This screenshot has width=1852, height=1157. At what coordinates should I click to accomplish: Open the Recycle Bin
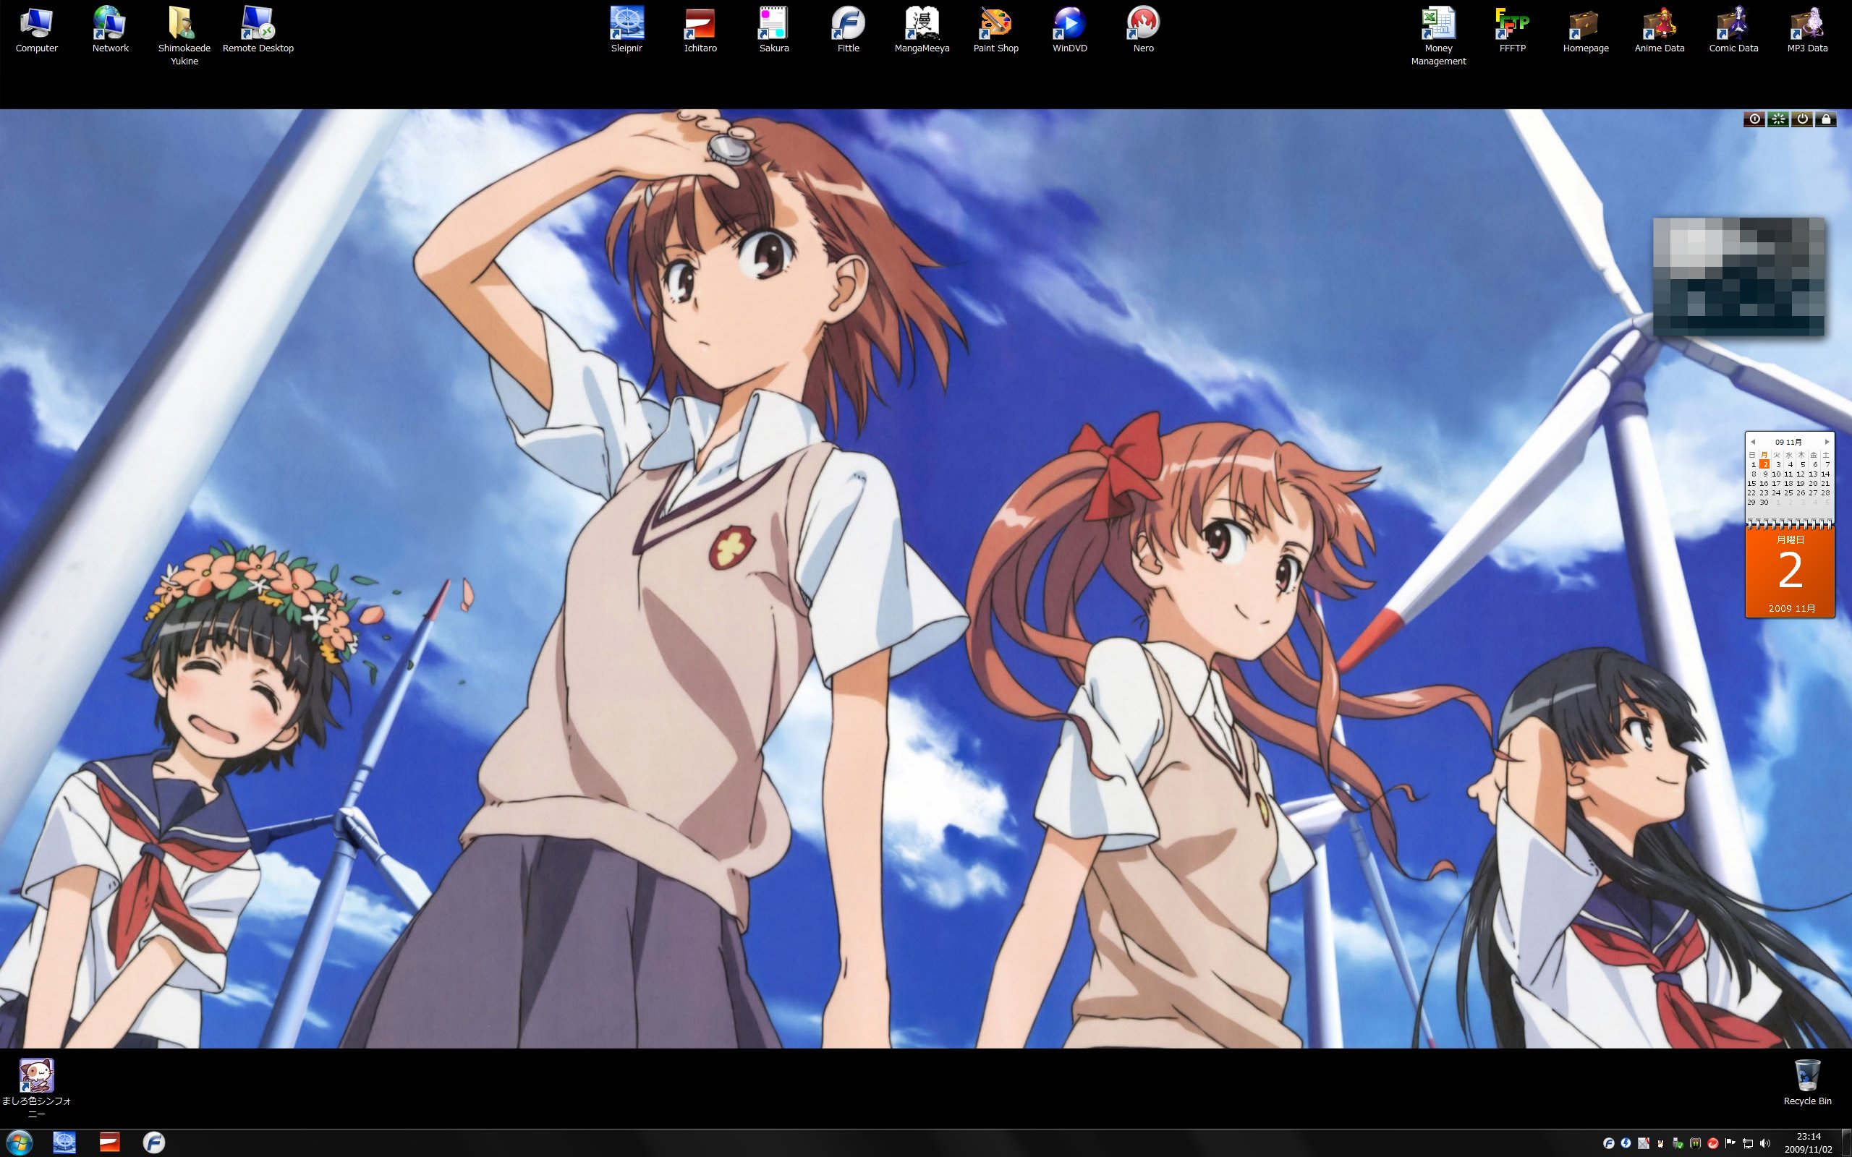pyautogui.click(x=1807, y=1082)
